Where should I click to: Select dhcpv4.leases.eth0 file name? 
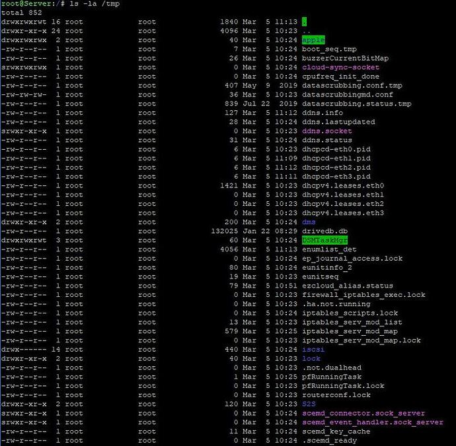(x=343, y=186)
